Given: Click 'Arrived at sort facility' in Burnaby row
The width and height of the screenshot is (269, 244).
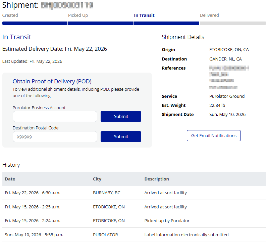Looking at the screenshot, I should (x=166, y=193).
